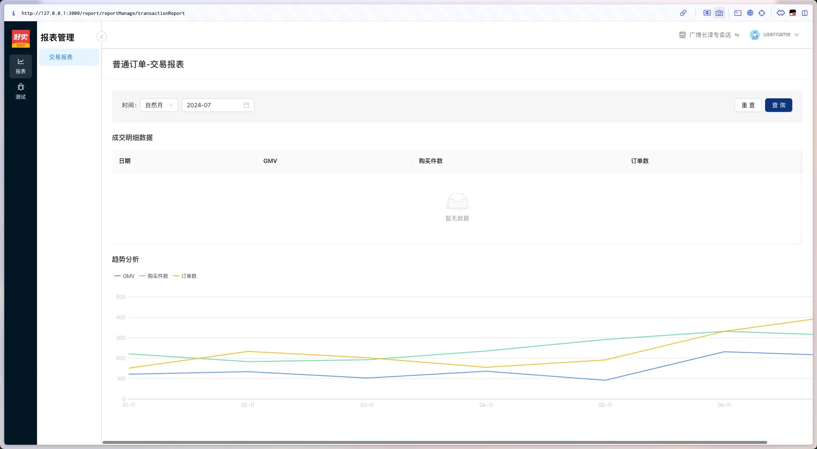
Task: Open the puzzle-piece extensions icon
Action: tap(780, 13)
